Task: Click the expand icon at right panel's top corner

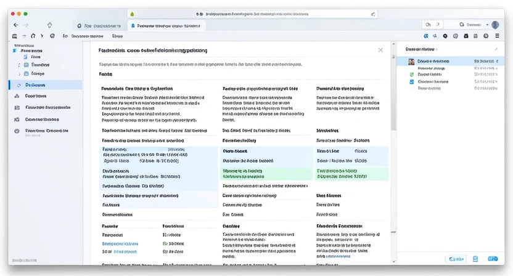Action: click(x=496, y=49)
